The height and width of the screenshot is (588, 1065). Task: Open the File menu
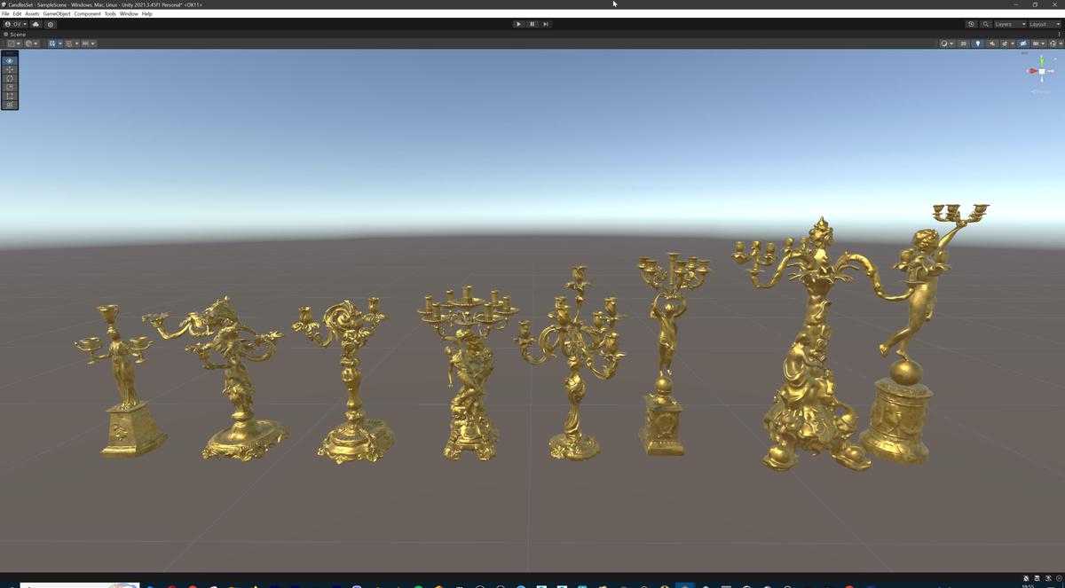click(x=5, y=13)
